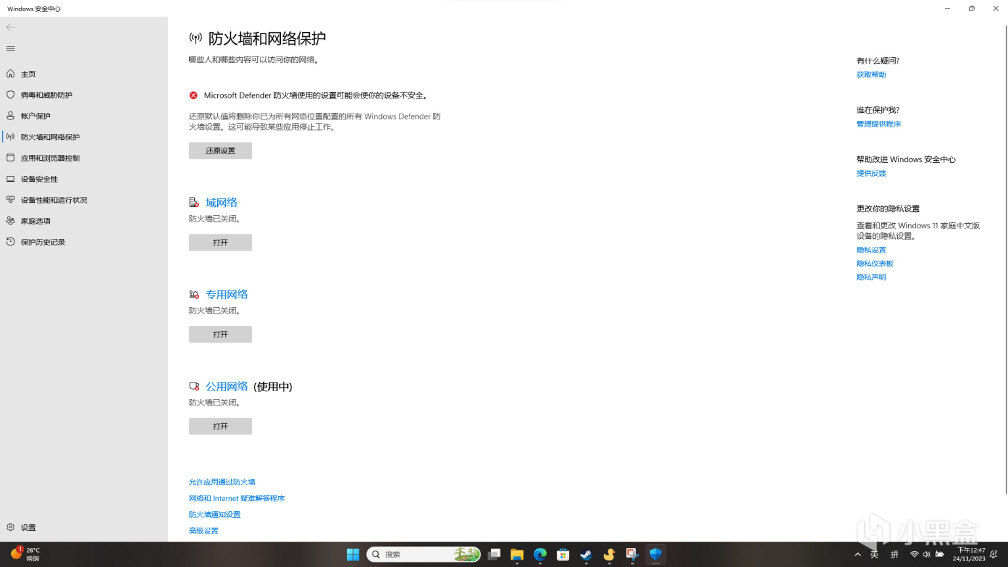This screenshot has width=1008, height=567.
Task: Open the notification bell icon
Action: tap(994, 555)
